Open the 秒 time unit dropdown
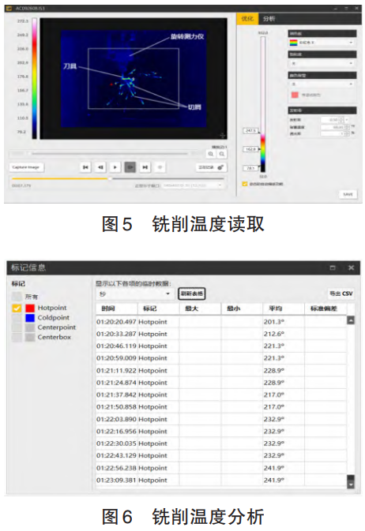The height and width of the screenshot is (531, 365). 134,294
